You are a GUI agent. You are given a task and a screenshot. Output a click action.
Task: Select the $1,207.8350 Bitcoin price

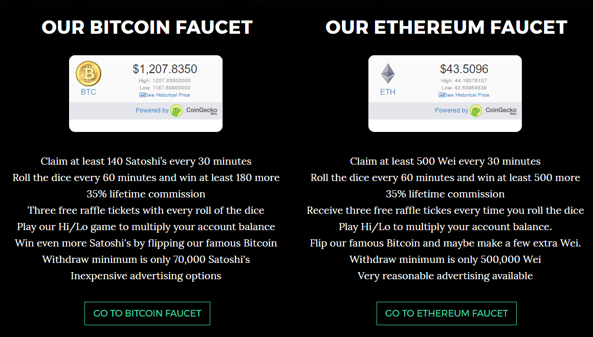[x=165, y=69]
